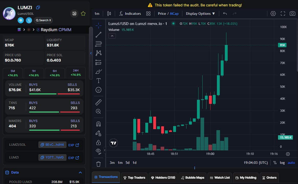Open time axis settings gear icon
The height and width of the screenshot is (184, 298).
pos(288,154)
